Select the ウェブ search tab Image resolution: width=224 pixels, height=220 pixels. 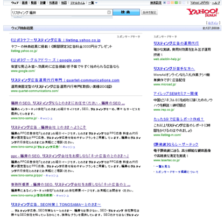tap(15, 3)
